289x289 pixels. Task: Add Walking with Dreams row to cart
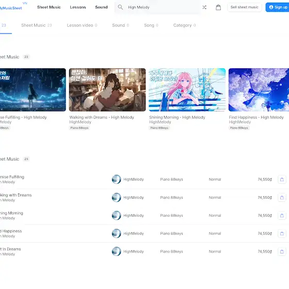point(282,197)
